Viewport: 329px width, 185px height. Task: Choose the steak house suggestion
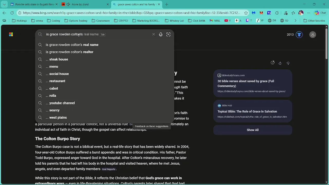click(x=105, y=59)
